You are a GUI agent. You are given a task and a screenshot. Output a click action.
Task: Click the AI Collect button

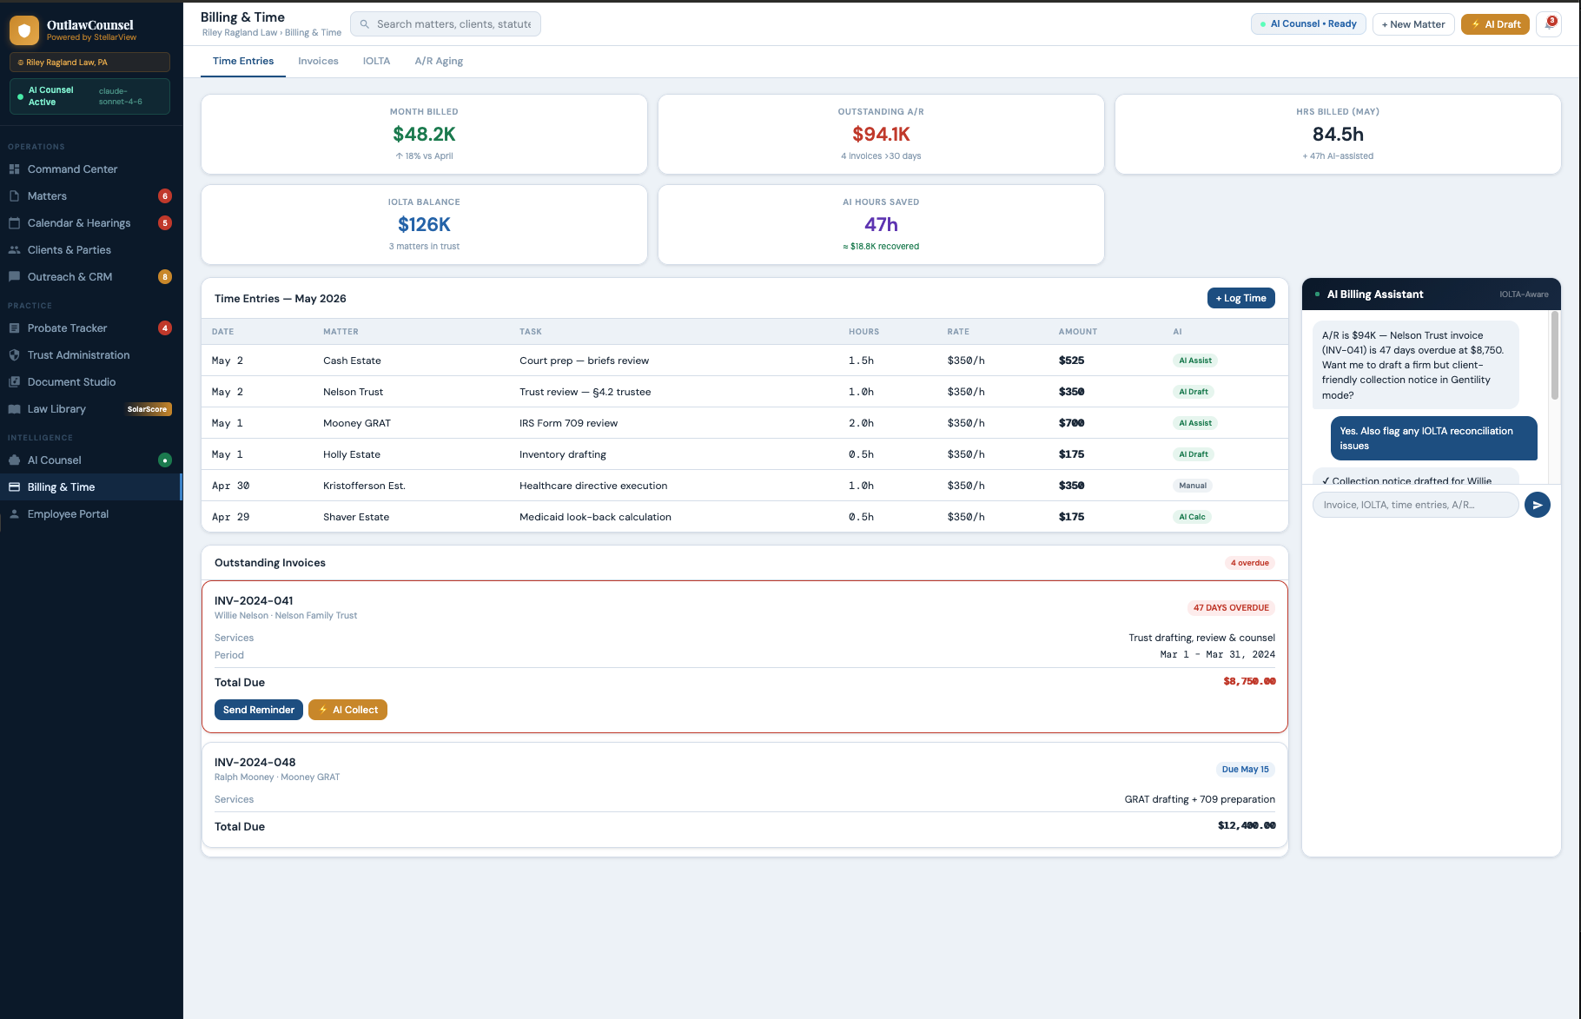(x=347, y=710)
